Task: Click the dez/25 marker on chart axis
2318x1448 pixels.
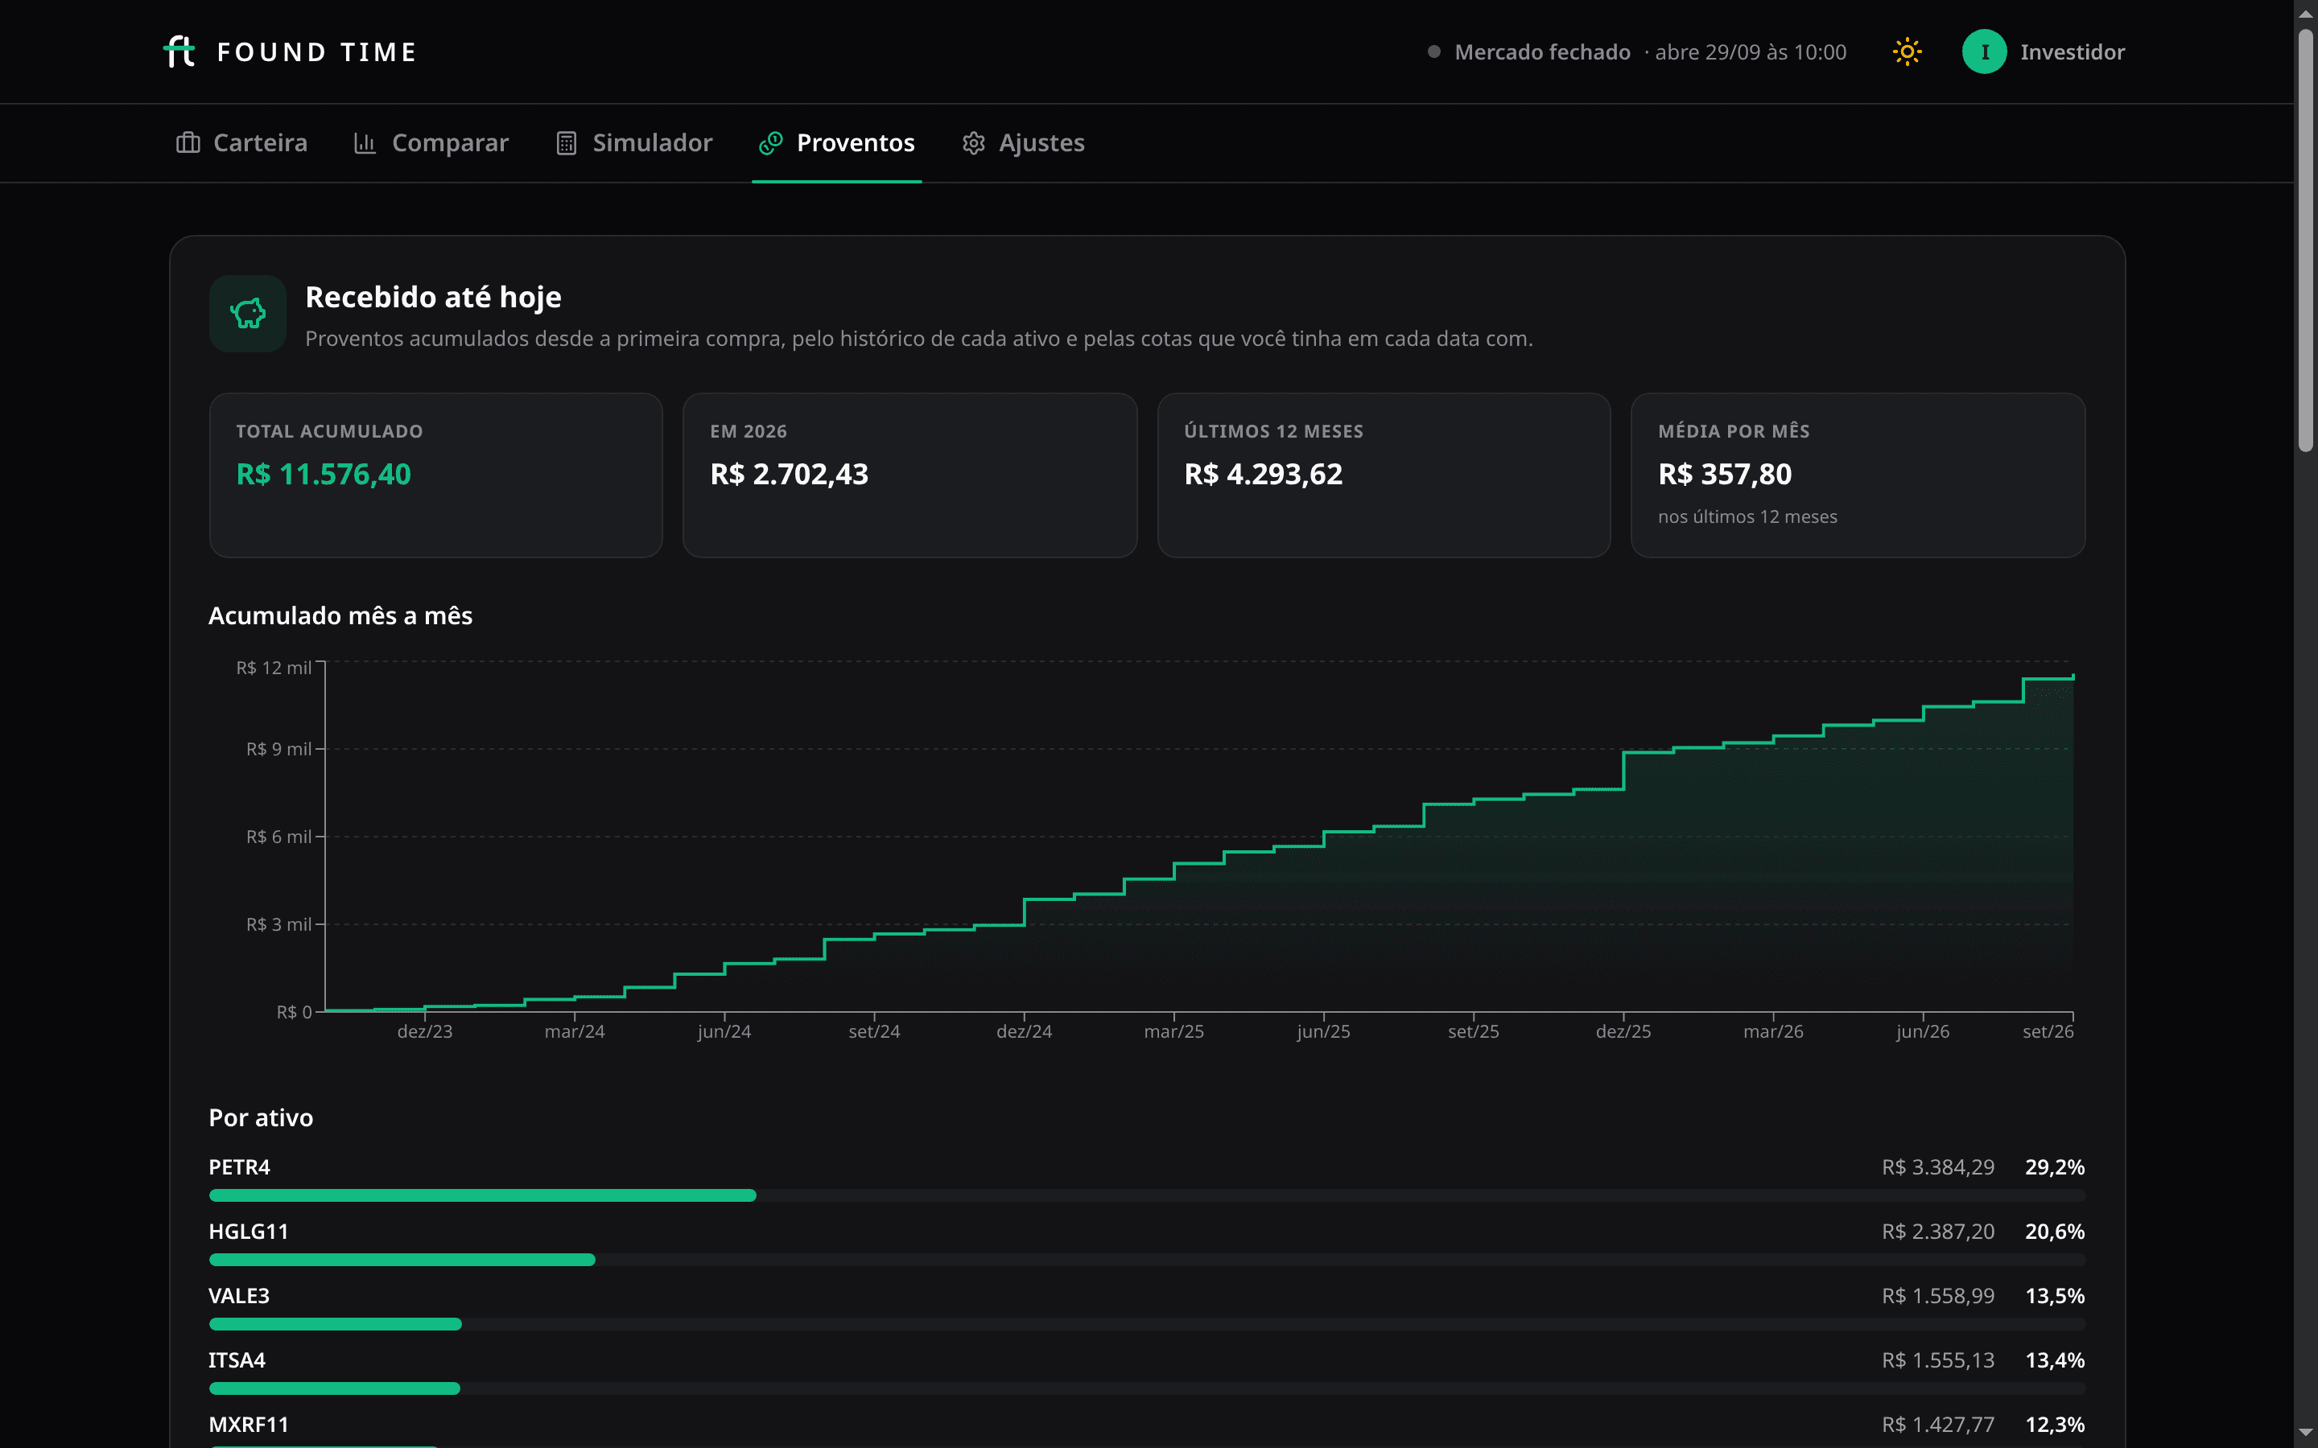Action: (1623, 1031)
